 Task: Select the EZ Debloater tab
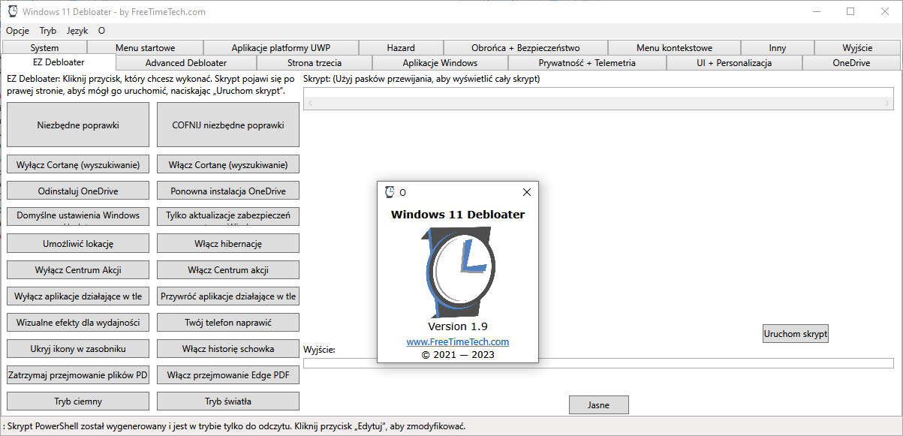[x=59, y=62]
